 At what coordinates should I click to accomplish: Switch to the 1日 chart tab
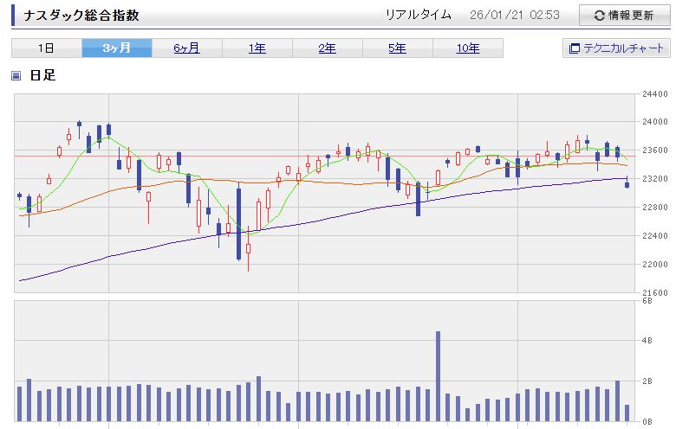[47, 48]
